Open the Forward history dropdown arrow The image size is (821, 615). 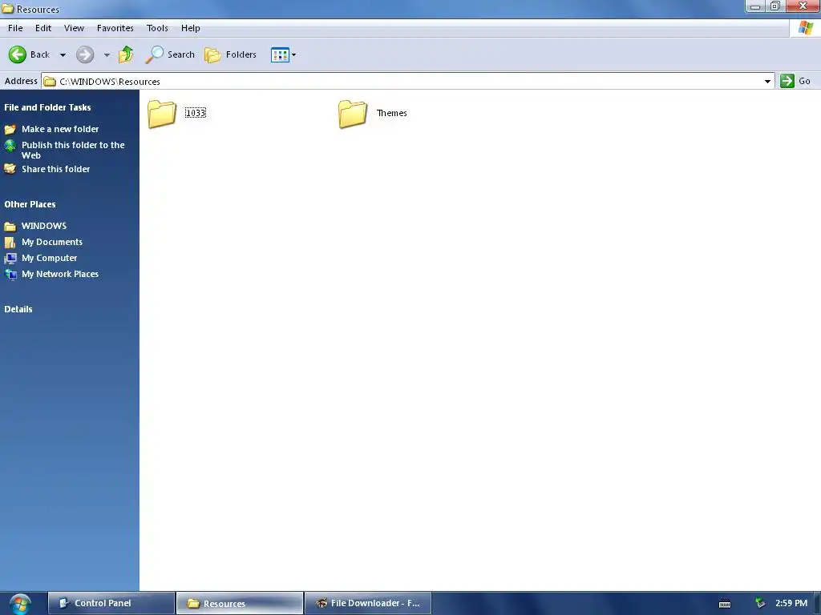click(x=107, y=55)
